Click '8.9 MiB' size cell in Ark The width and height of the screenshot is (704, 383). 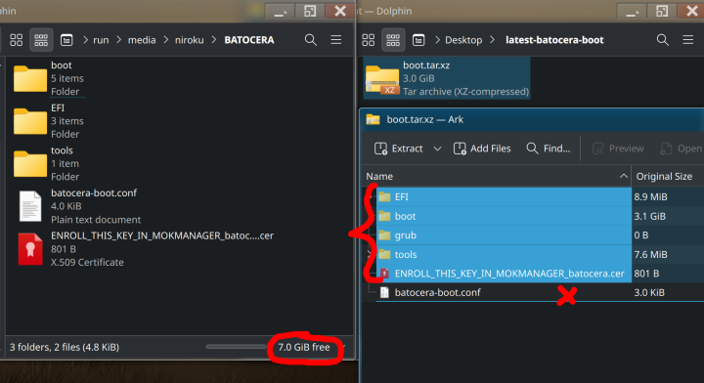pyautogui.click(x=650, y=197)
